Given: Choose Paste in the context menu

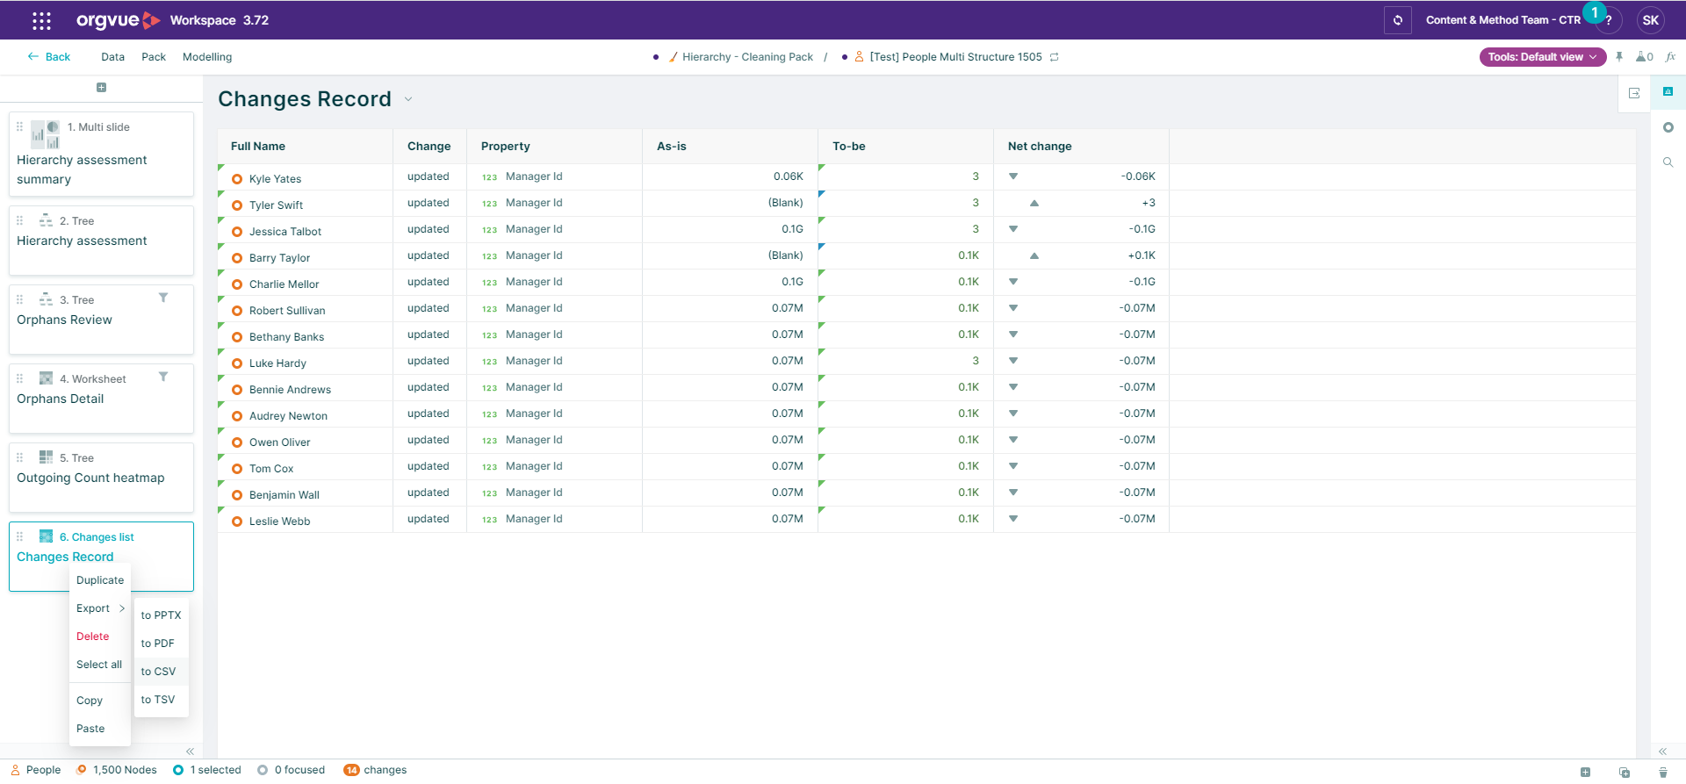Looking at the screenshot, I should [90, 729].
